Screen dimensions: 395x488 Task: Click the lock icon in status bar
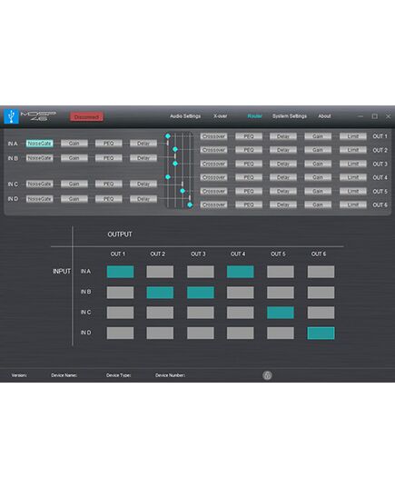(x=267, y=375)
